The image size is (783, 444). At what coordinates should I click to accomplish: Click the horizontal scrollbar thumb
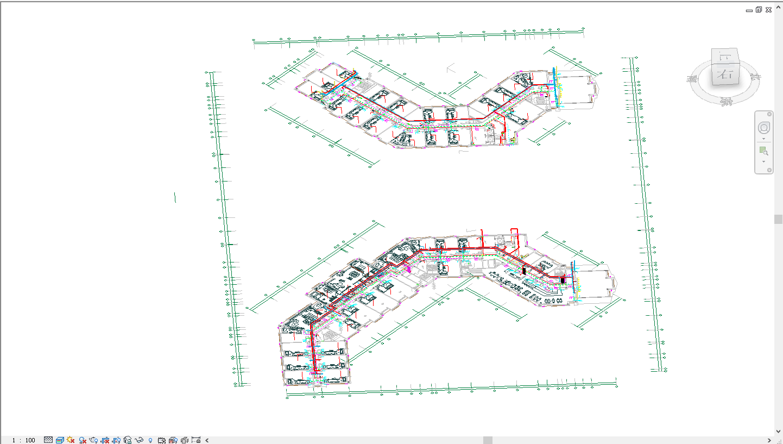pos(488,440)
